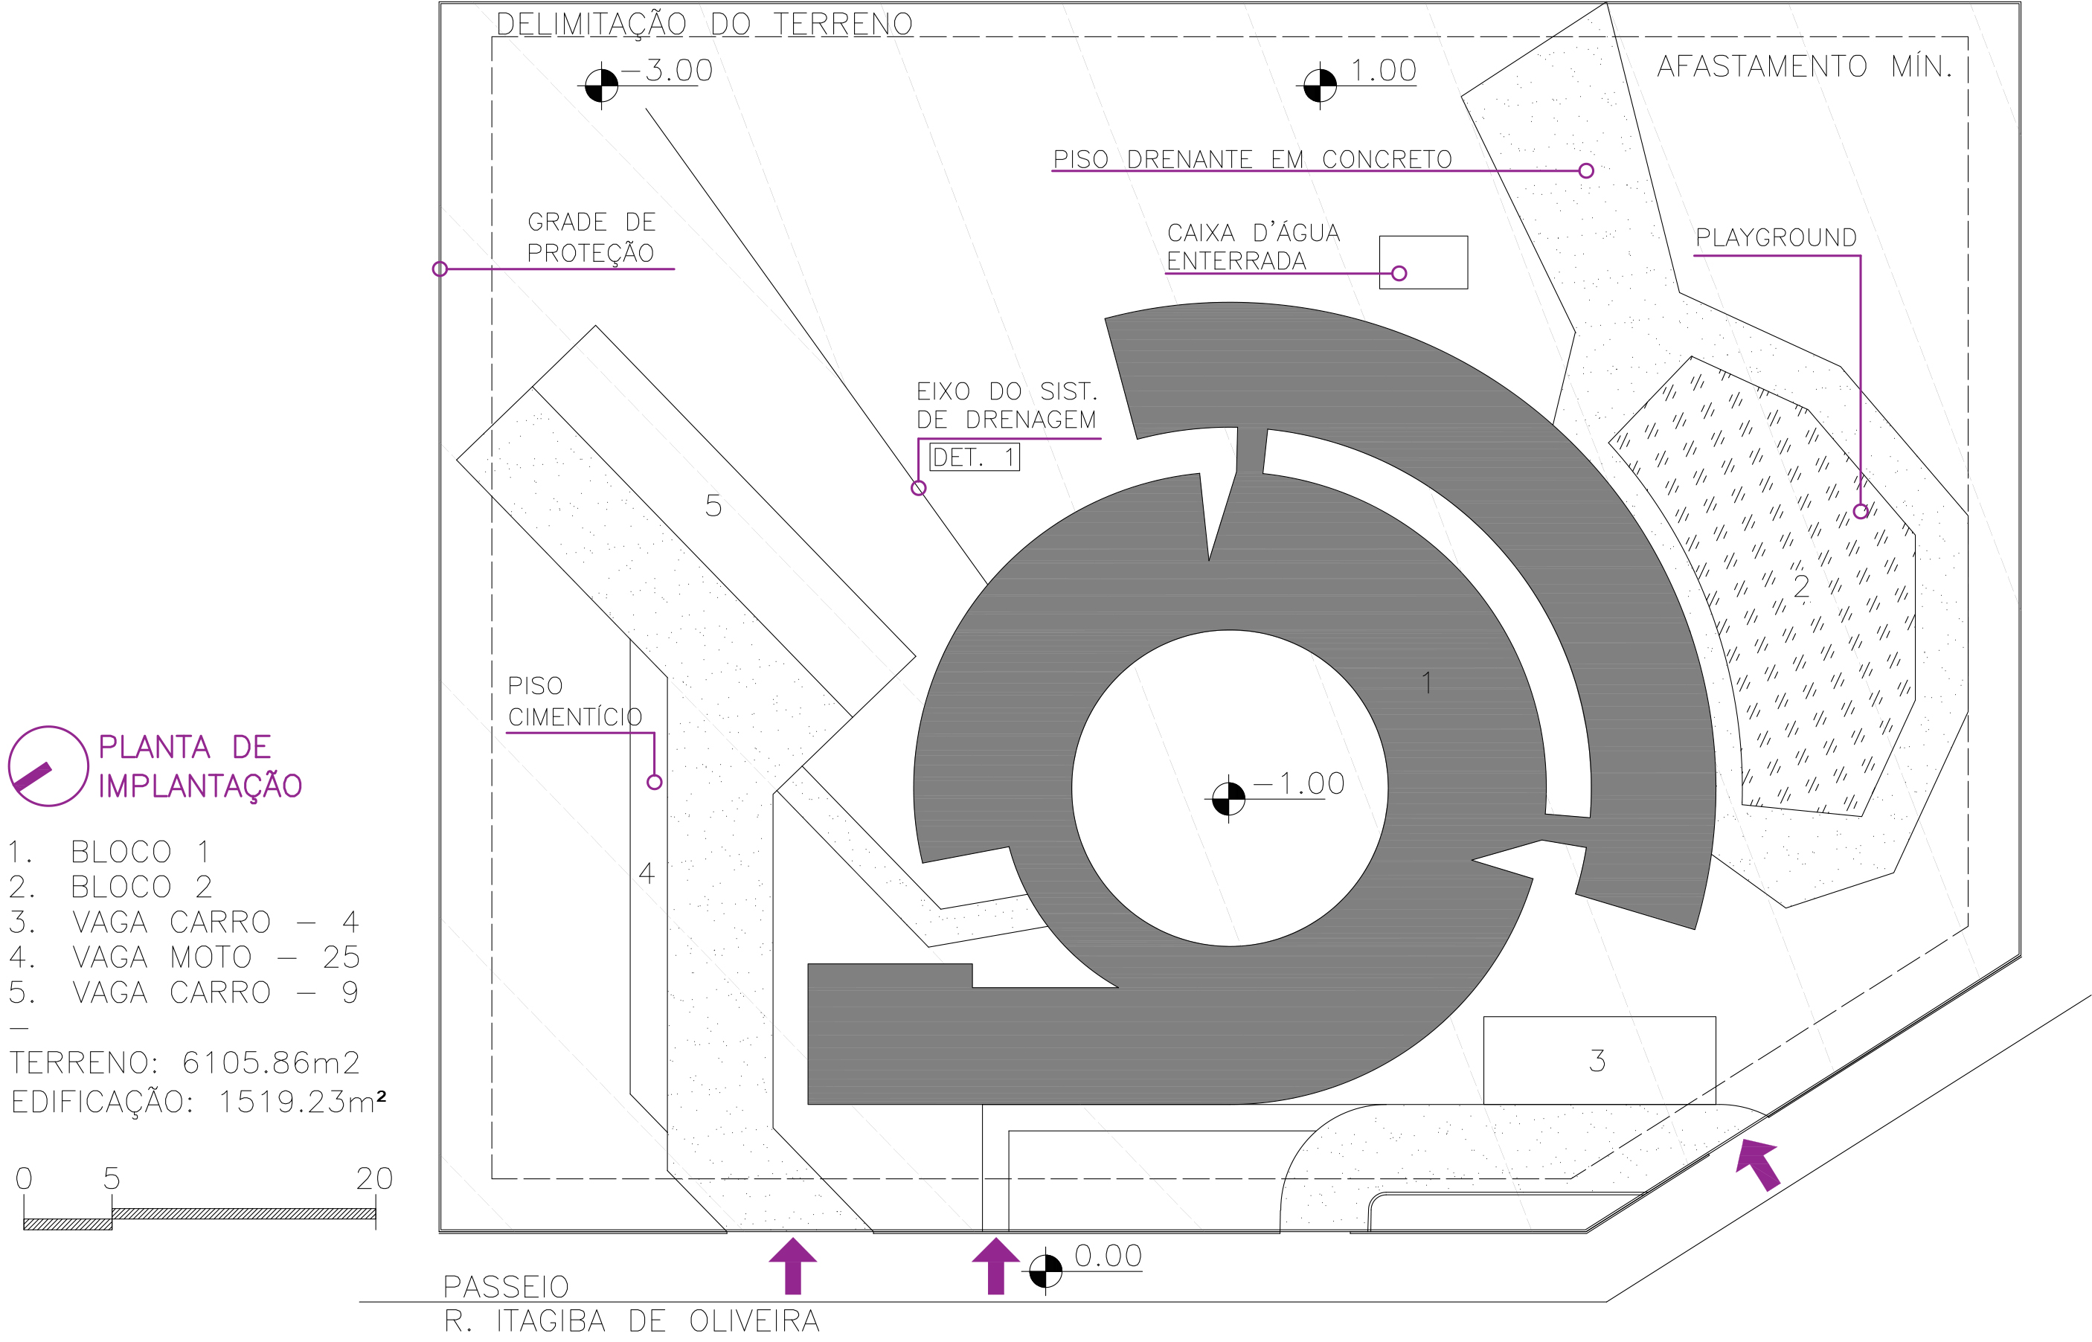
Task: Click the level marker beside 1.00 near AFASTAMENTO MÍN.
Action: point(1320,86)
